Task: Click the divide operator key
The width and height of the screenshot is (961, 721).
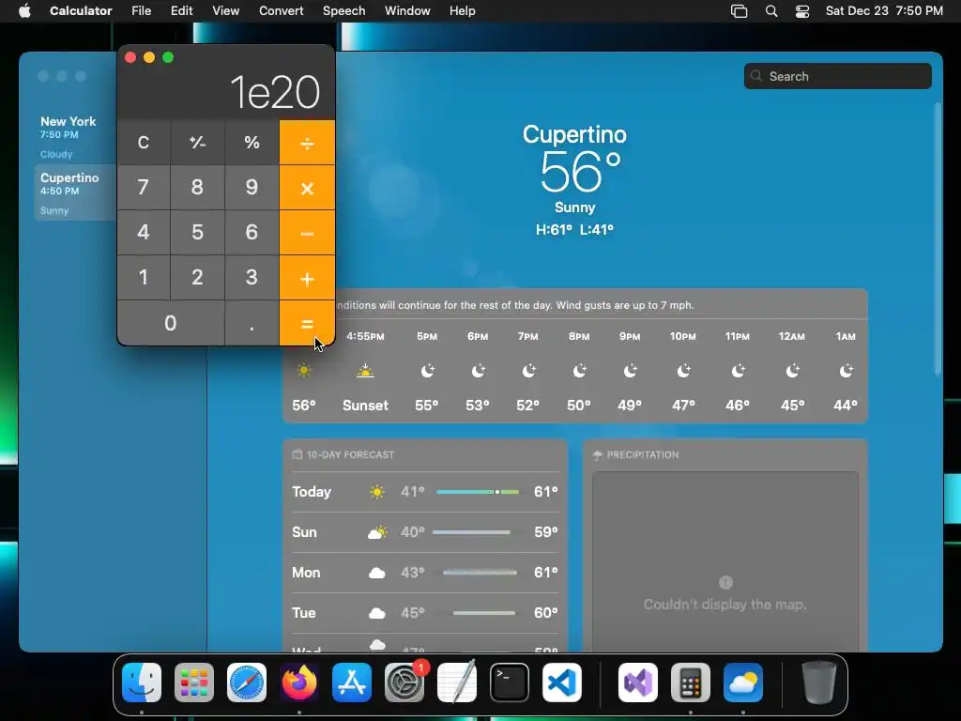Action: click(307, 143)
